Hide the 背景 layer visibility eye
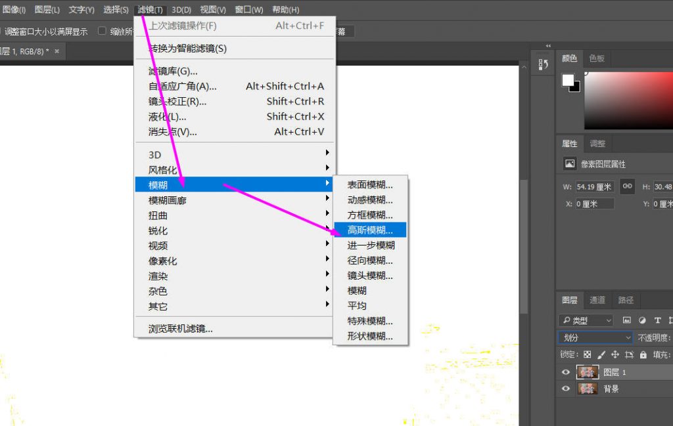The width and height of the screenshot is (673, 426). [565, 389]
